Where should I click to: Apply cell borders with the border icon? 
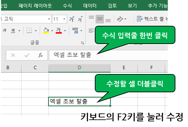pos(29,31)
